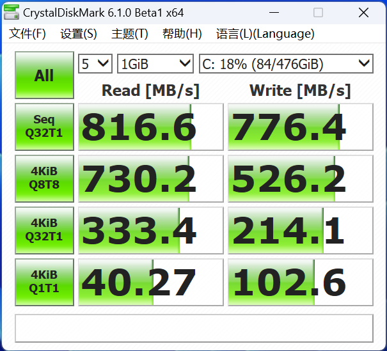Run the 4KiB Q8T8 benchmark
The height and width of the screenshot is (351, 387).
[x=44, y=178]
